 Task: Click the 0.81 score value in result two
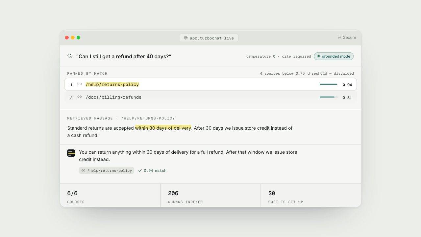pos(347,98)
